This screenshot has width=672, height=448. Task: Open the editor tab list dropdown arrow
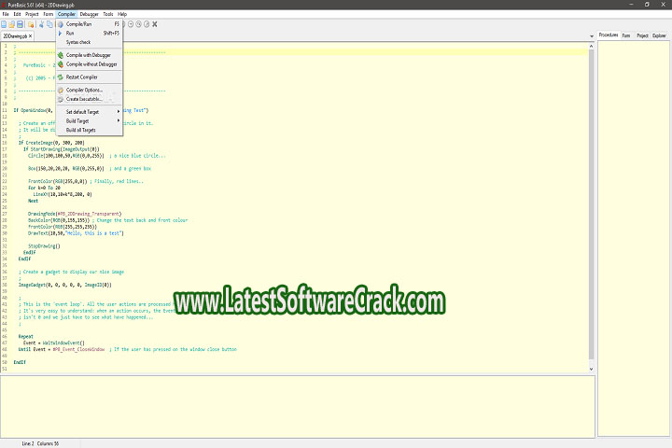pyautogui.click(x=591, y=37)
